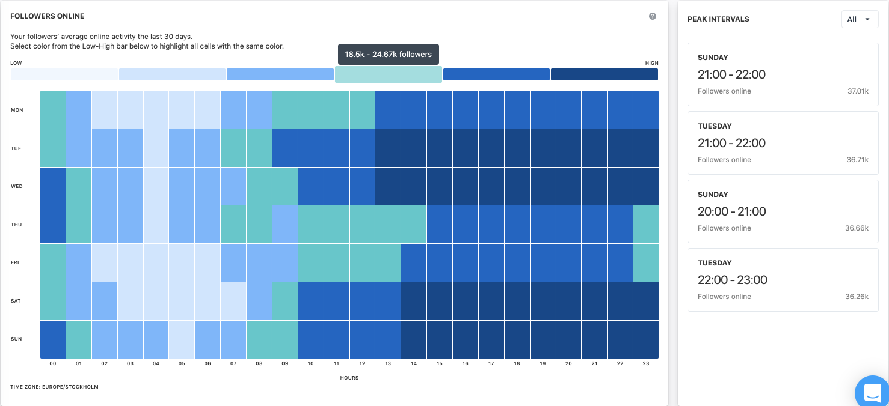The height and width of the screenshot is (406, 889).
Task: Select the fifth blue legend color bar
Action: [x=496, y=74]
